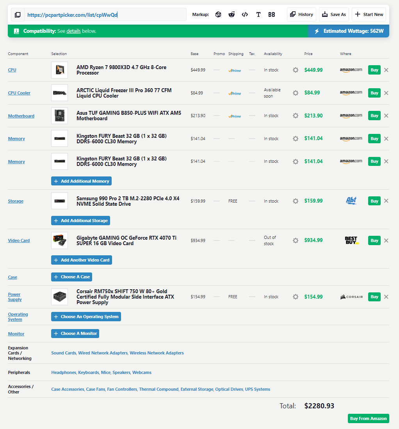This screenshot has width=399, height=429.
Task: Open the History button
Action: (301, 14)
